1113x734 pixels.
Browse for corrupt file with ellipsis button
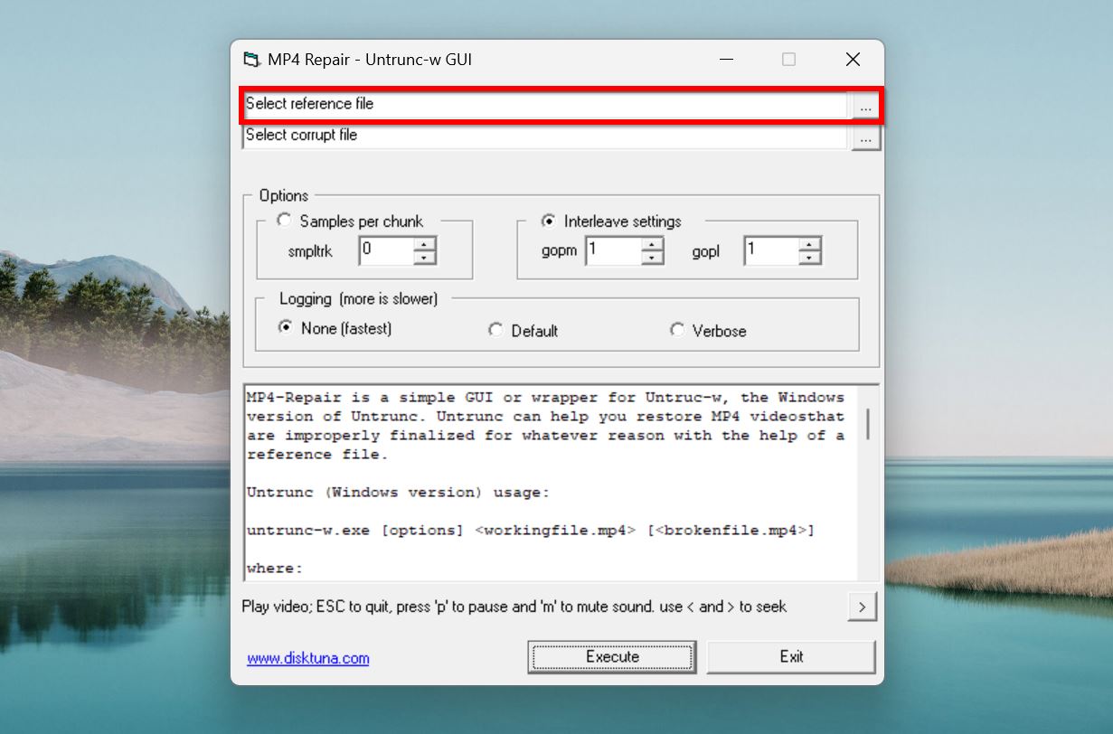click(865, 138)
